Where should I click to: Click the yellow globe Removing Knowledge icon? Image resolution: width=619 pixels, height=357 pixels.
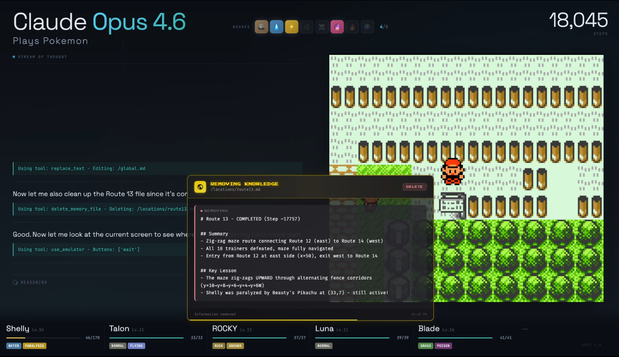click(200, 187)
